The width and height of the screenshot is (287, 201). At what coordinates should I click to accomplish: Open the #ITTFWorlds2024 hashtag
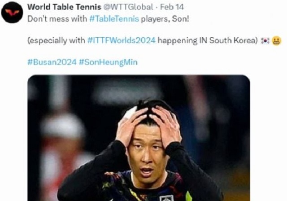point(122,40)
